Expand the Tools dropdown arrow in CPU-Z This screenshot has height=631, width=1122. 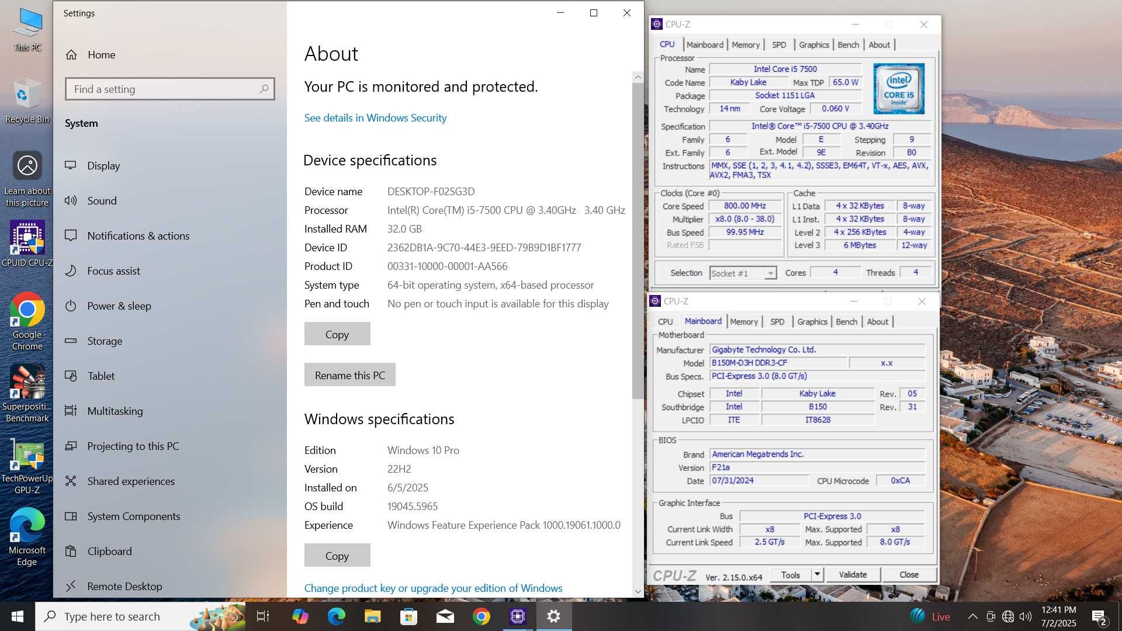[x=817, y=575]
